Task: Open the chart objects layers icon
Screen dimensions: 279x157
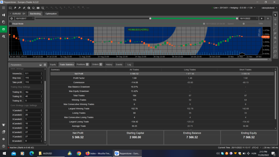Action: click(33, 8)
